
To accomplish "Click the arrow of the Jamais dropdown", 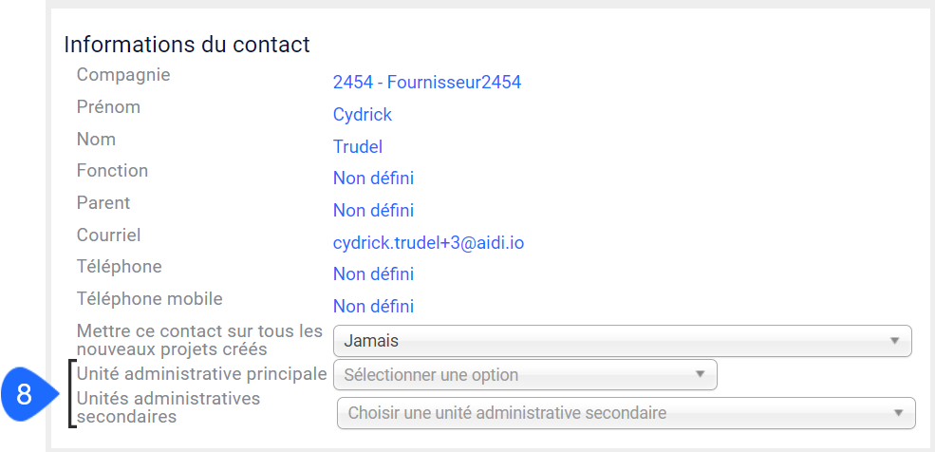I will (894, 341).
